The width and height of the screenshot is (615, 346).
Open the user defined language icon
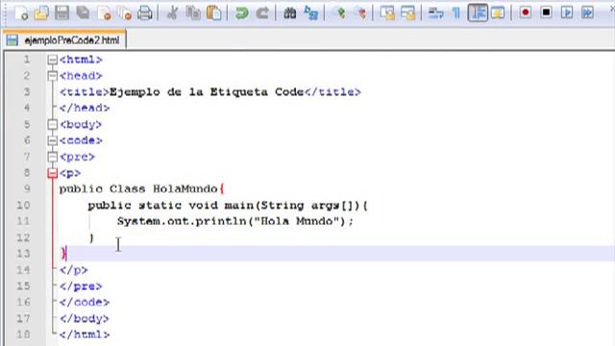(498, 12)
